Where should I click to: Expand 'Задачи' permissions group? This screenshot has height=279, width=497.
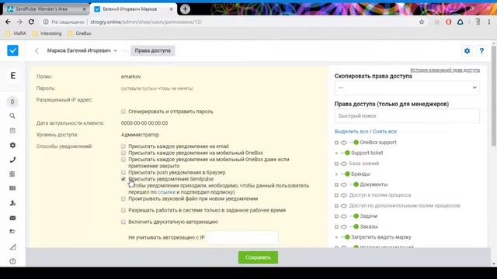pos(336,216)
